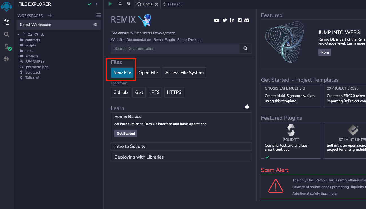Viewport: 366px width, 209px height.
Task: Expand the Remix Basics section heading
Action: pos(128,117)
